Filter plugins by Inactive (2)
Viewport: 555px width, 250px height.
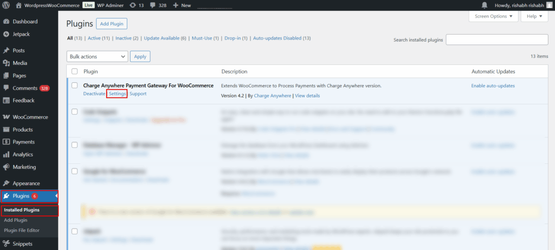point(127,38)
